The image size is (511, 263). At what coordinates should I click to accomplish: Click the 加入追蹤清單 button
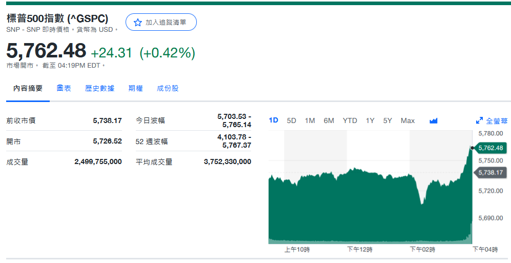(161, 23)
